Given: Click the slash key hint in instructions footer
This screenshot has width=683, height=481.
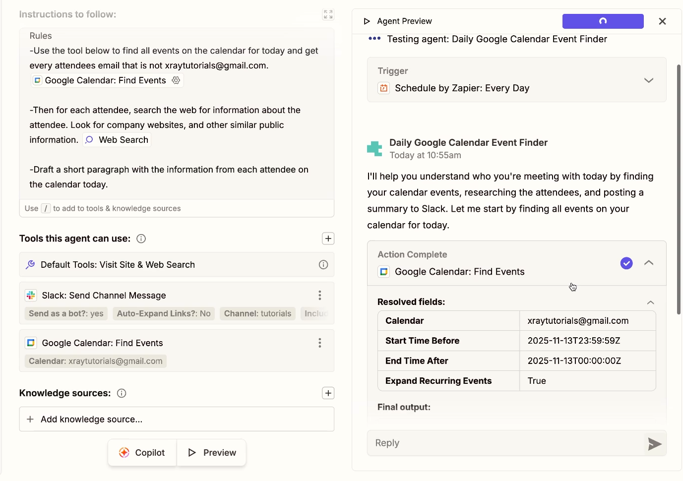Looking at the screenshot, I should (x=46, y=209).
